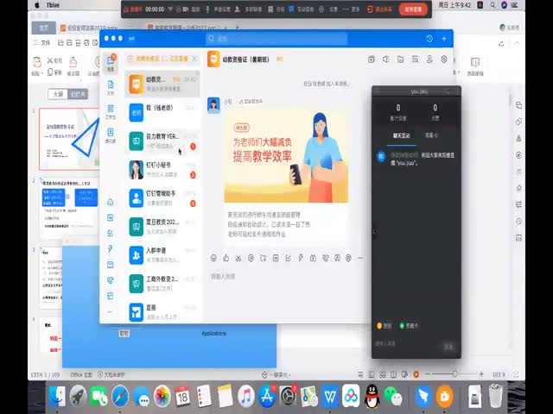
Task: Open the 直播 conversation at list bottom
Action: [x=162, y=311]
